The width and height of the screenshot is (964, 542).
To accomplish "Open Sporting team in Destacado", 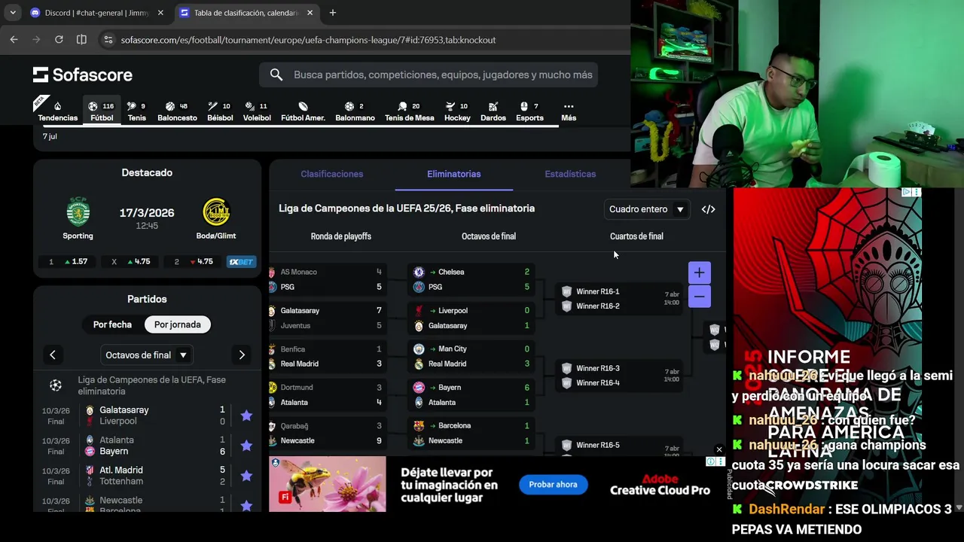I will pos(78,218).
